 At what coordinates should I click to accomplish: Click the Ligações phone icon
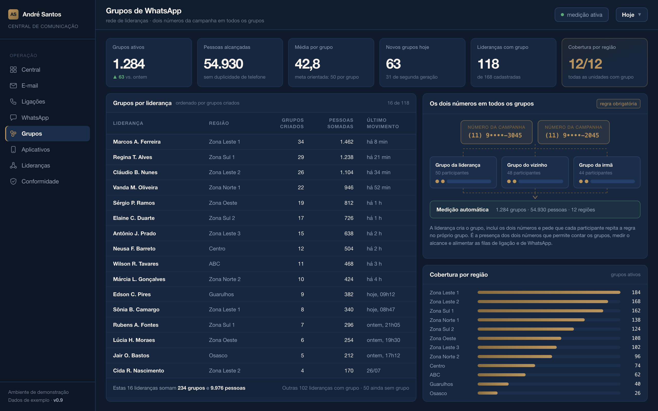click(13, 101)
